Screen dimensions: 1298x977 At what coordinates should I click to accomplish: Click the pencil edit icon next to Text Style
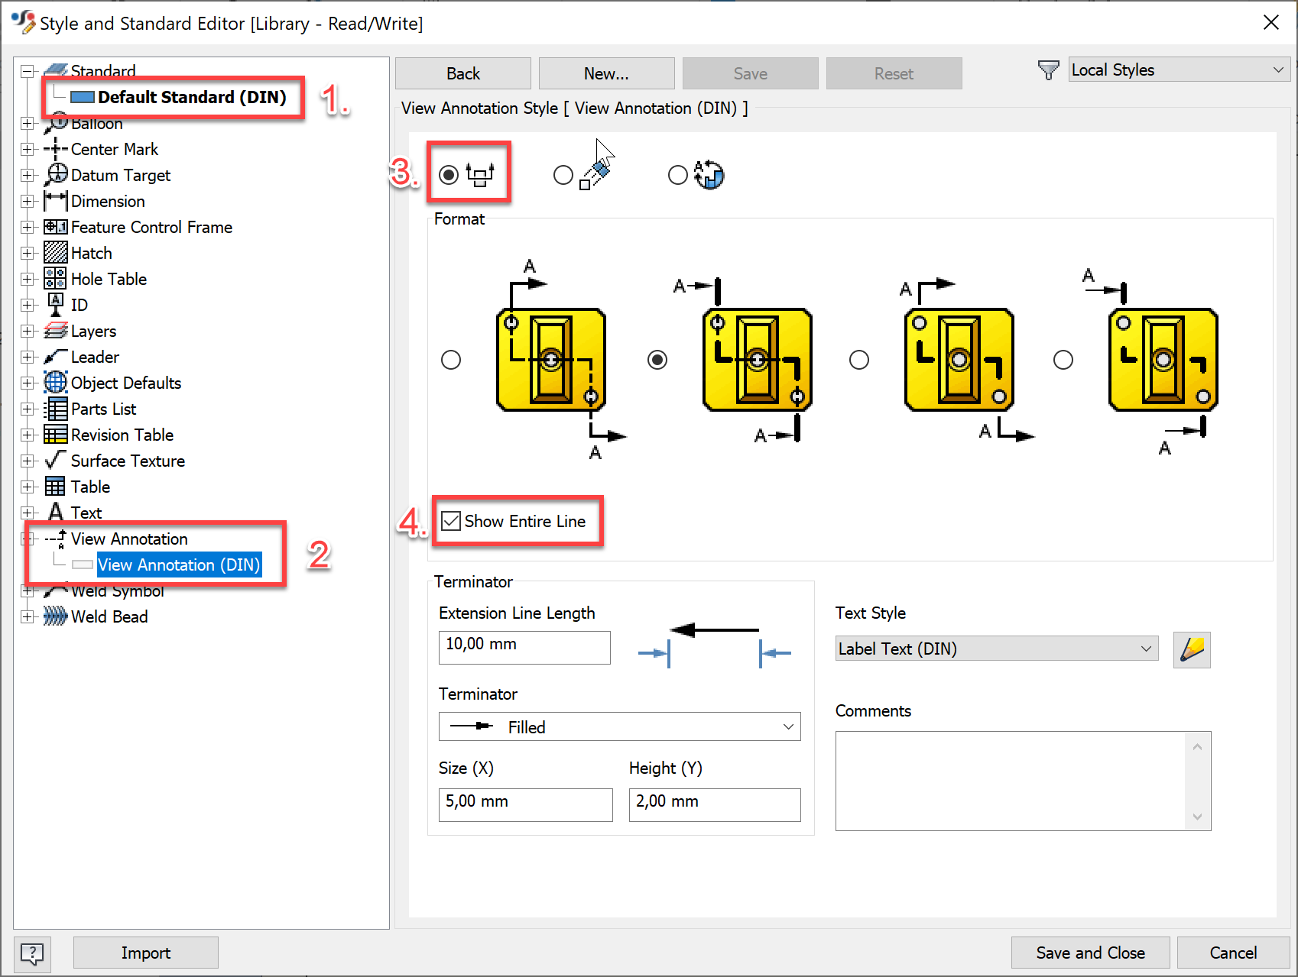1192,649
